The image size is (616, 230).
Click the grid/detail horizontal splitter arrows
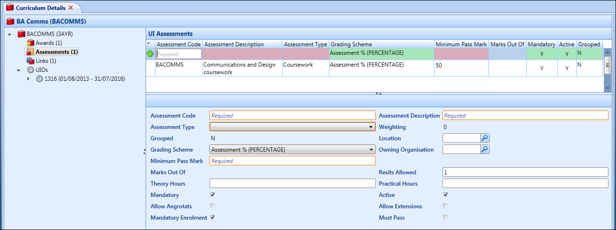(378, 94)
